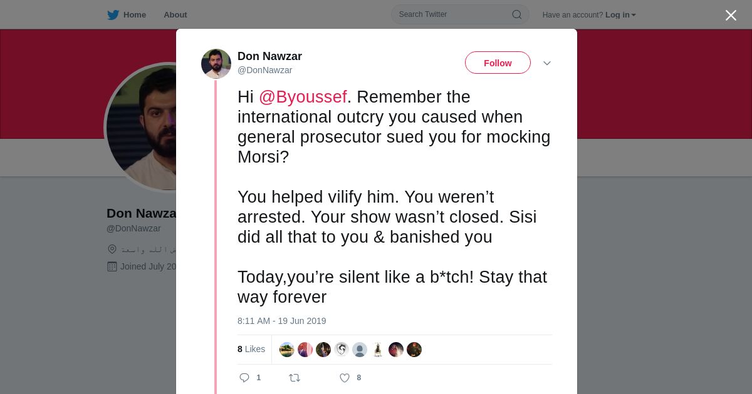Screen dimensions: 752x394
Task: Click the first liker's avatar
Action: 287,350
